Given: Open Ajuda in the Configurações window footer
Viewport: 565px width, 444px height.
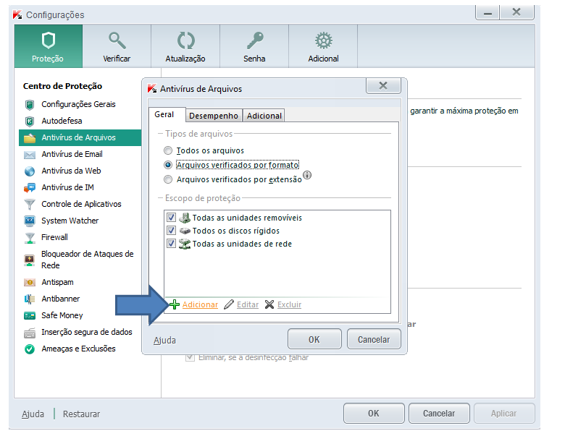Looking at the screenshot, I should click(x=33, y=414).
